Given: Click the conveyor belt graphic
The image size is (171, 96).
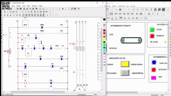Looking at the screenshot, I should tap(131, 40).
